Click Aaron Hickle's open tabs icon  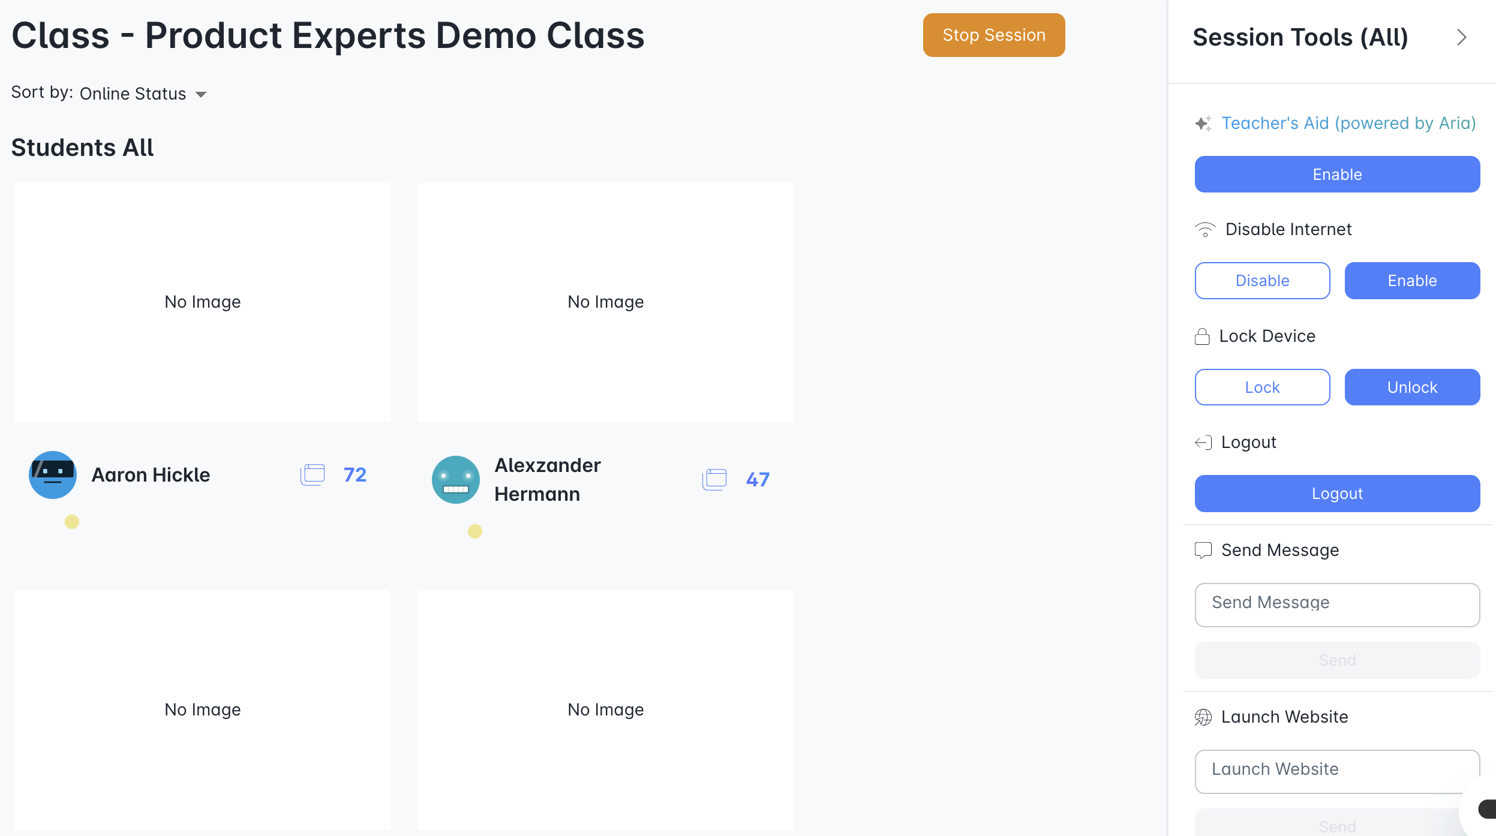click(313, 474)
